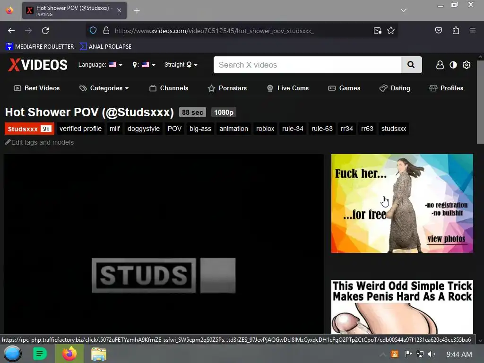Click the XVIDEOS logo

tap(38, 64)
